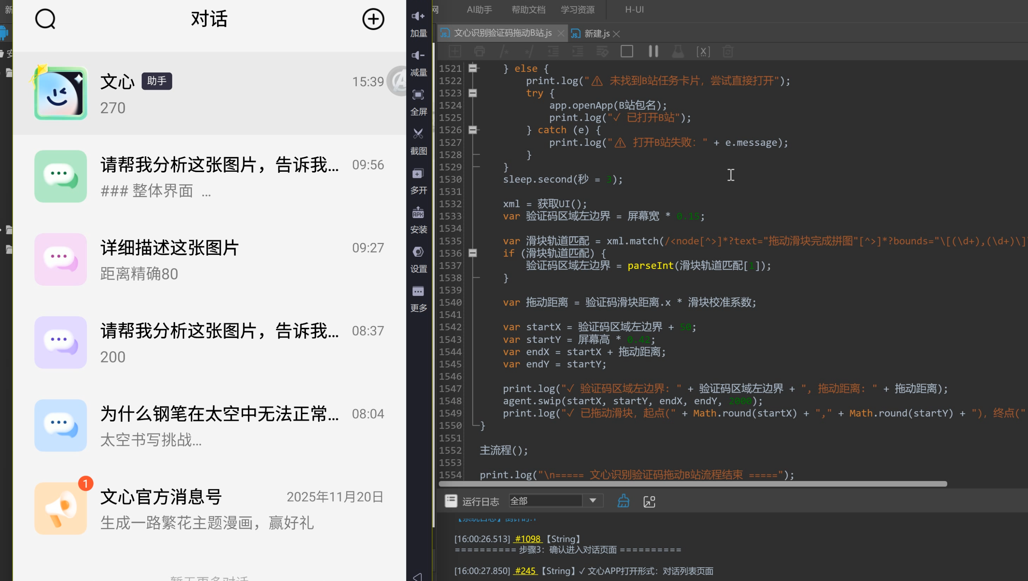
Task: Click the 加量 volume up icon
Action: pyautogui.click(x=418, y=16)
